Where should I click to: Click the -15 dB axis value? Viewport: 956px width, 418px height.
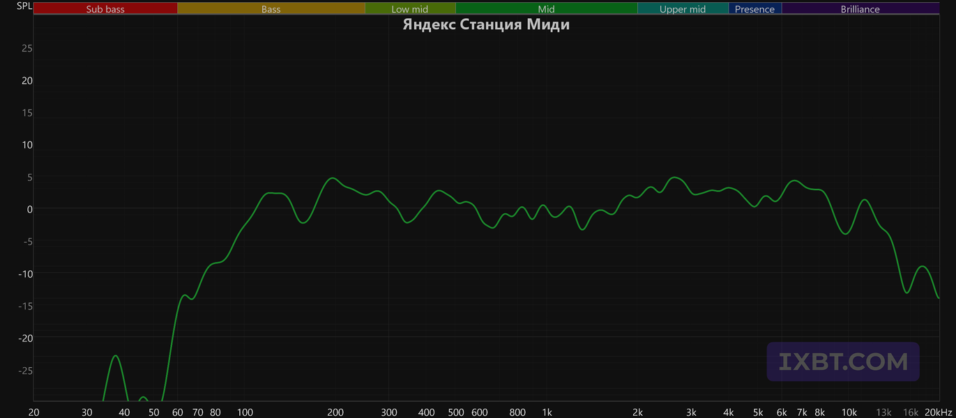(26, 305)
